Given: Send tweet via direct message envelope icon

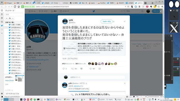Looking at the screenshot, I should click(x=100, y=69).
